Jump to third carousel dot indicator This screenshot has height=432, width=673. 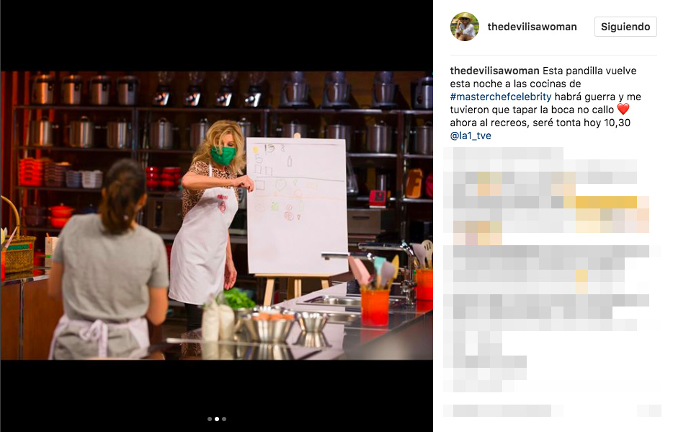224,419
